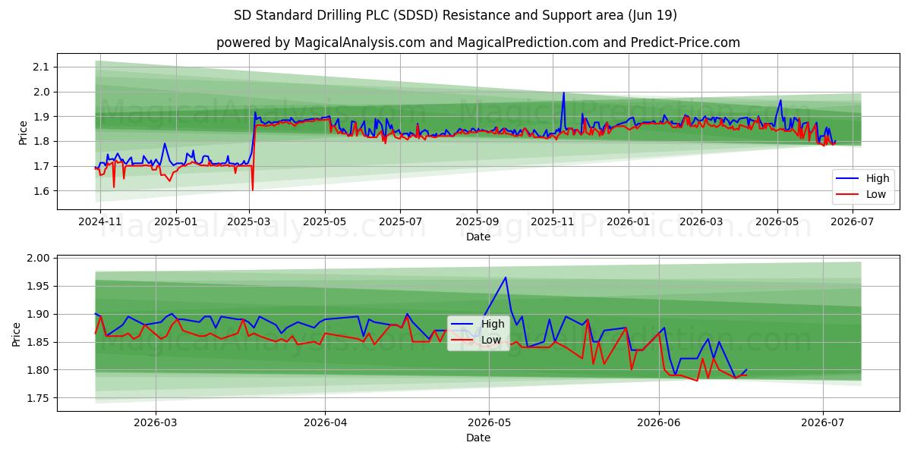Click the 2026-04 tick on bottom chart
This screenshot has width=911, height=455.
324,423
